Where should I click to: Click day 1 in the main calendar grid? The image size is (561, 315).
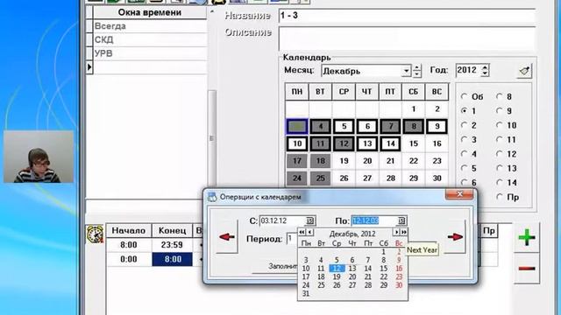click(413, 109)
